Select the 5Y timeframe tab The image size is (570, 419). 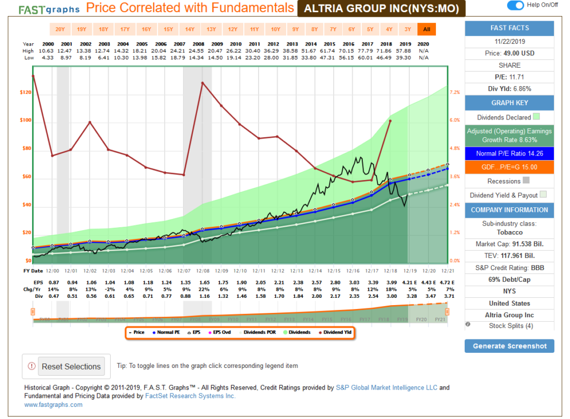pos(370,29)
